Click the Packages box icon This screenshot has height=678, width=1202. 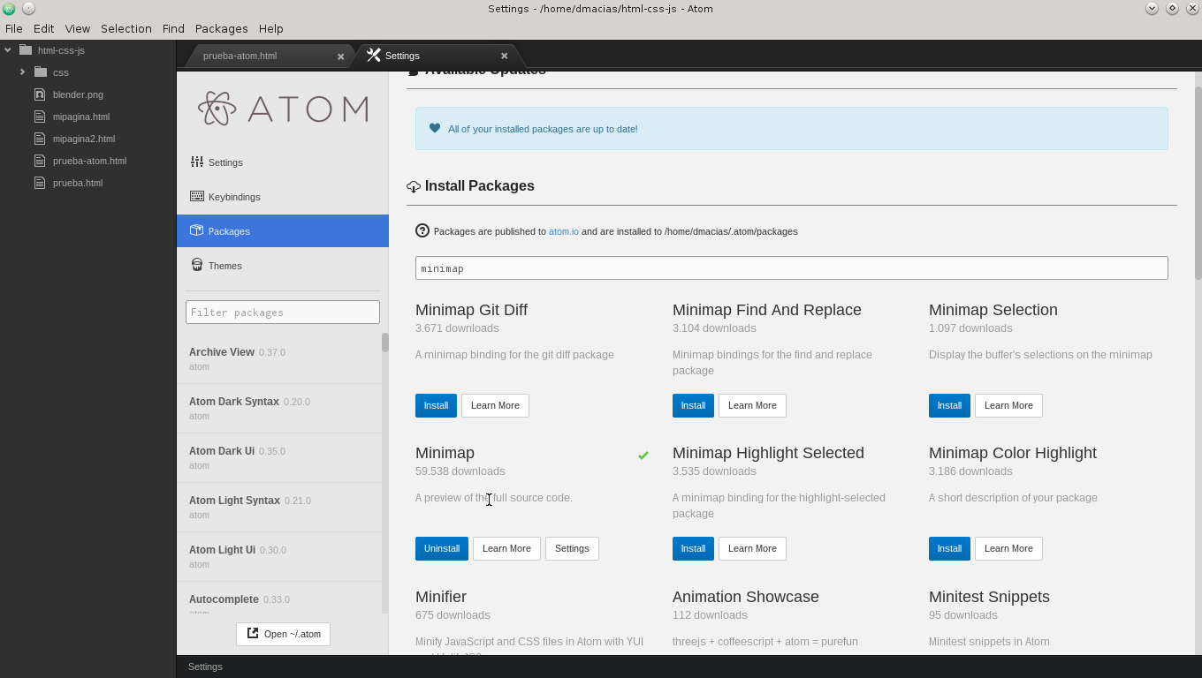(x=196, y=230)
